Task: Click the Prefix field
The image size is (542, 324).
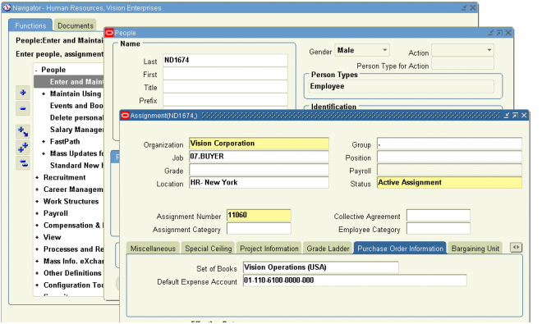Action: pyautogui.click(x=225, y=100)
